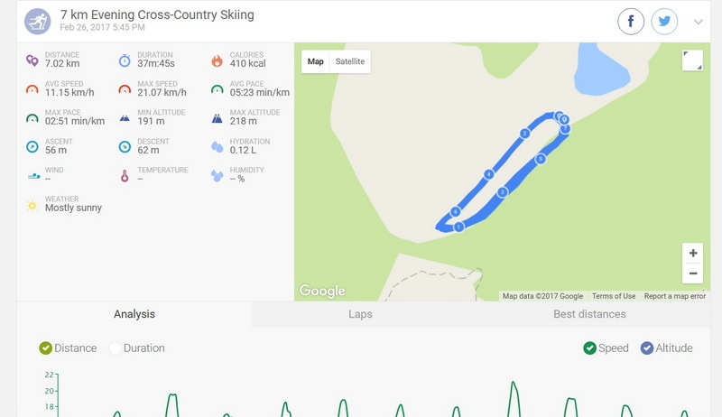Click the calories flame icon
722x417 pixels.
click(x=217, y=60)
